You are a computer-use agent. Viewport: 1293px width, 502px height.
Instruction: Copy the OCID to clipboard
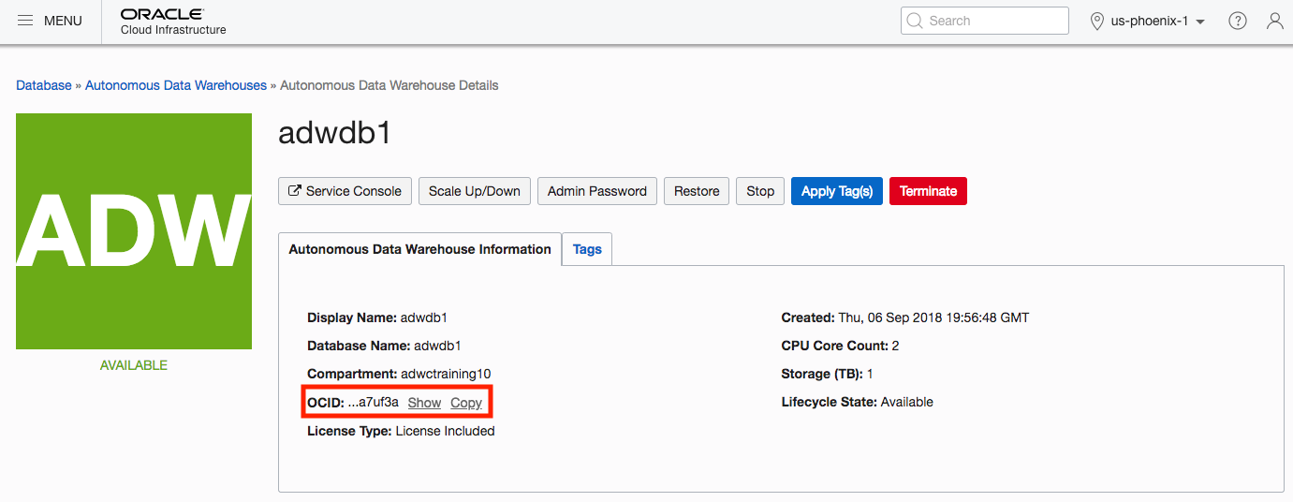pos(466,403)
